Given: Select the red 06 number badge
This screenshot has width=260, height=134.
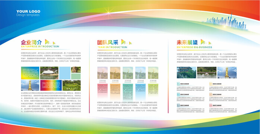Looking at the screenshot, I should pos(211,105).
